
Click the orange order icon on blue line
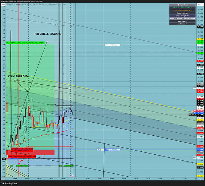102,149
